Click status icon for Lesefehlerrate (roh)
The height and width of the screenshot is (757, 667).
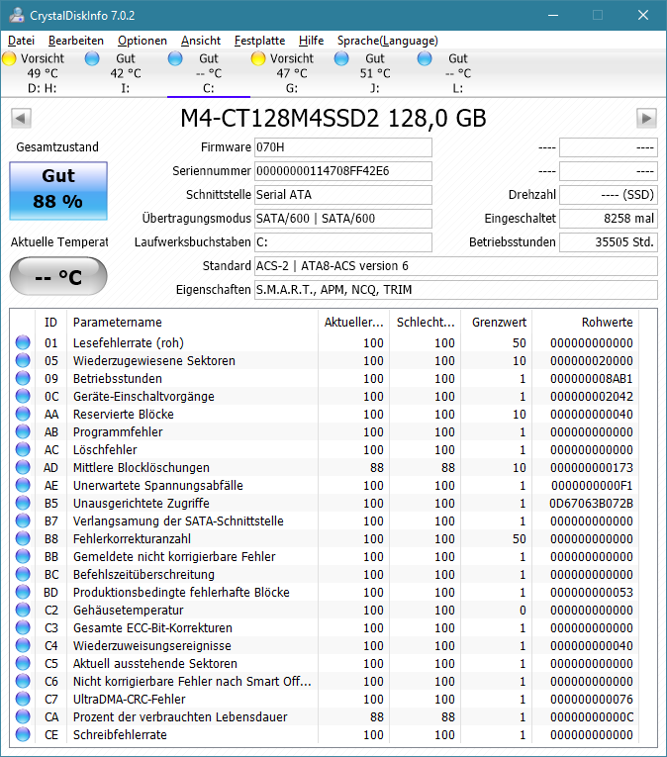23,342
